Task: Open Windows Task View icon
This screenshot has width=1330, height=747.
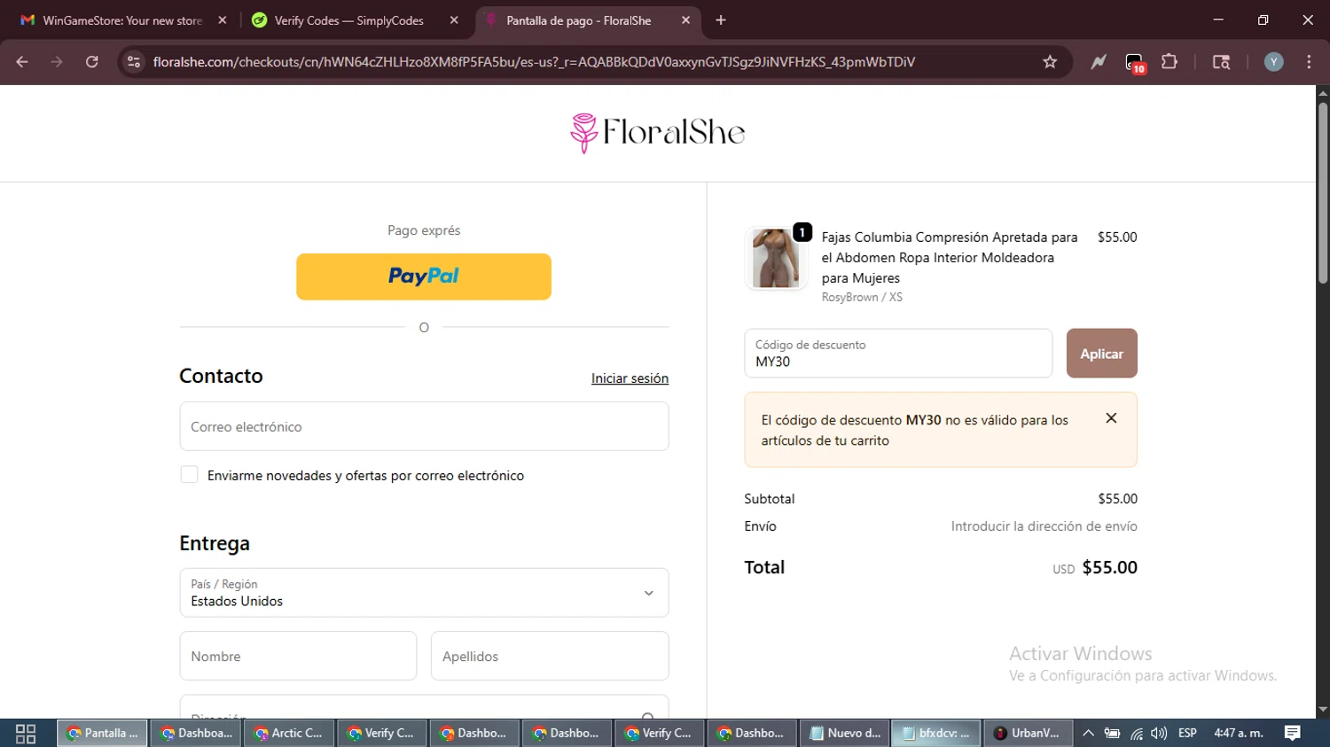Action: 26,734
